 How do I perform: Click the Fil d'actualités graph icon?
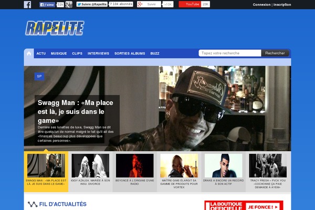tap(33, 204)
